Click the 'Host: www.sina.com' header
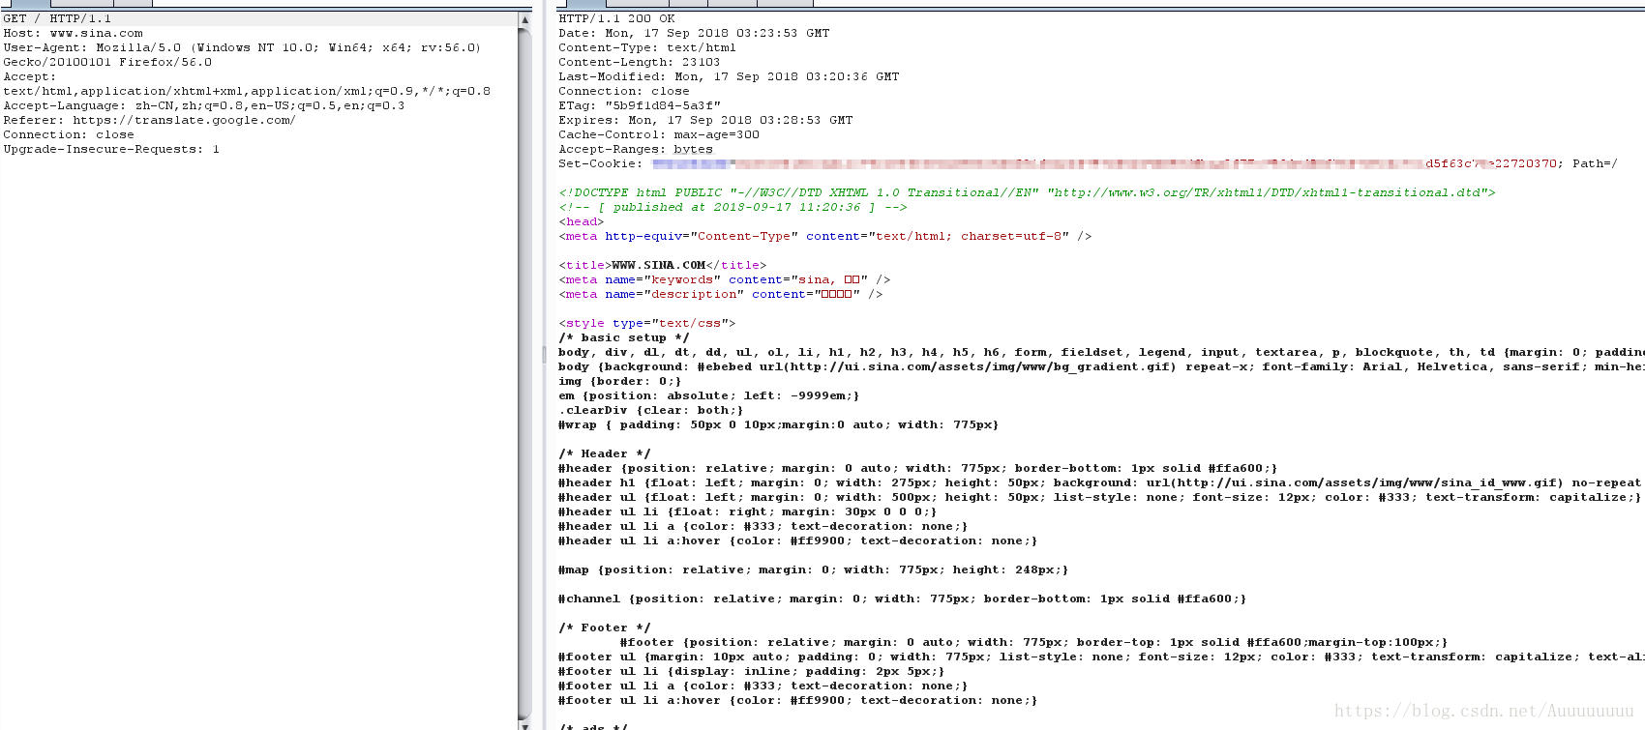Image resolution: width=1645 pixels, height=730 pixels. click(x=73, y=33)
